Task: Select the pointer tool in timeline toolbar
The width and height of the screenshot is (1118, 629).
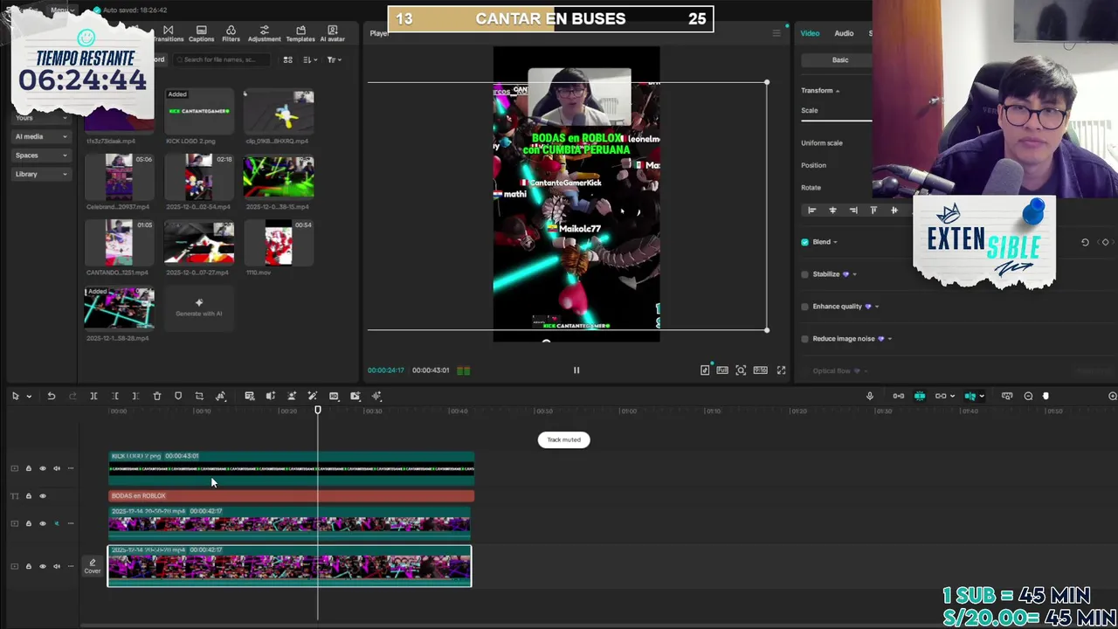Action: pos(15,396)
